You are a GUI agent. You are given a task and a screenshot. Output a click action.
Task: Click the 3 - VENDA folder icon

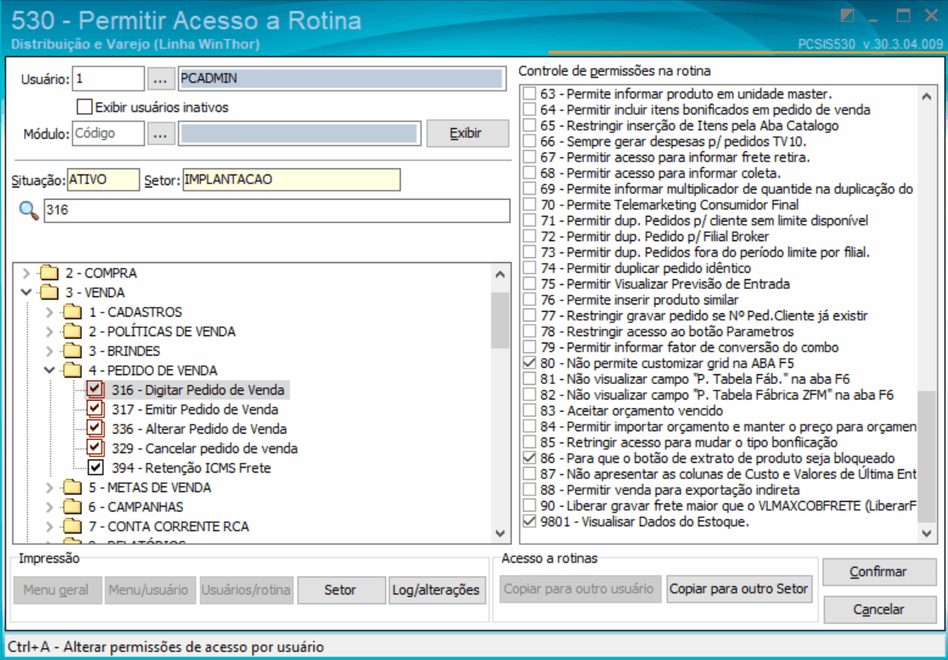[49, 292]
